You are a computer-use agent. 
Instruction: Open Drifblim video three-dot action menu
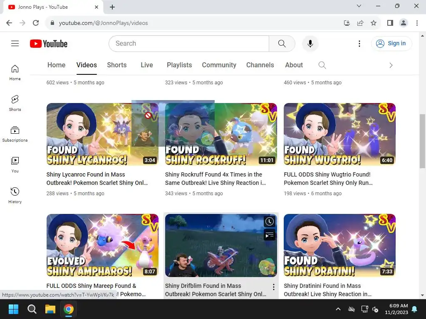click(274, 287)
